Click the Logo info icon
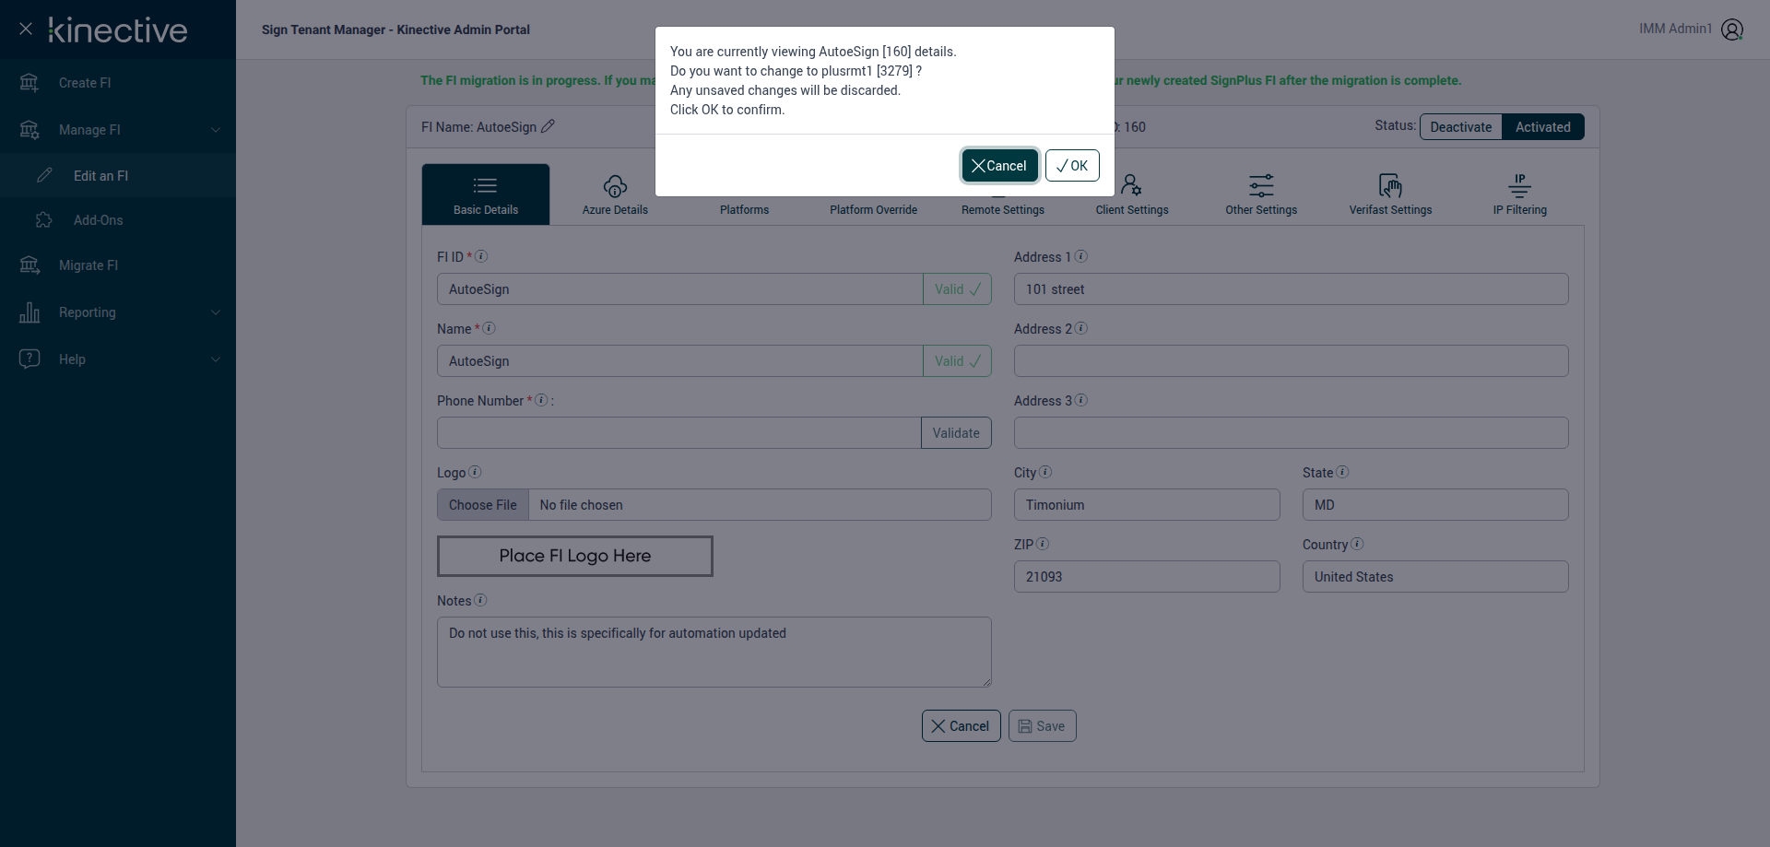This screenshot has height=847, width=1770. coord(475,472)
